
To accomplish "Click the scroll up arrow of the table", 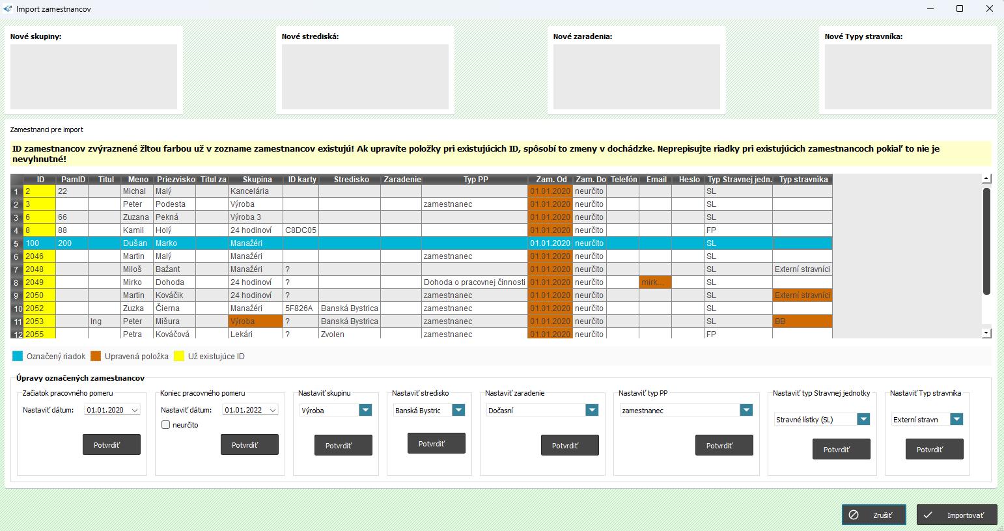I will coord(986,178).
